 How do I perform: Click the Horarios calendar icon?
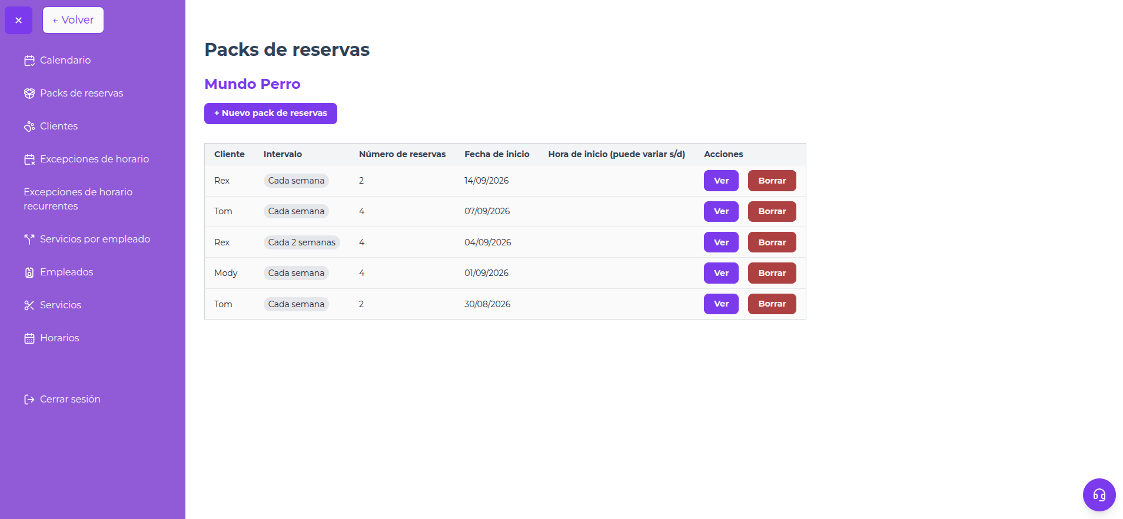click(x=29, y=338)
